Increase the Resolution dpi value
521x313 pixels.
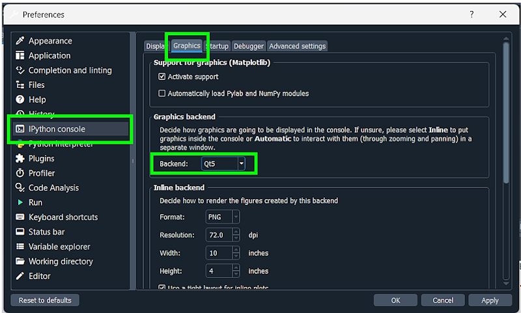click(x=236, y=232)
